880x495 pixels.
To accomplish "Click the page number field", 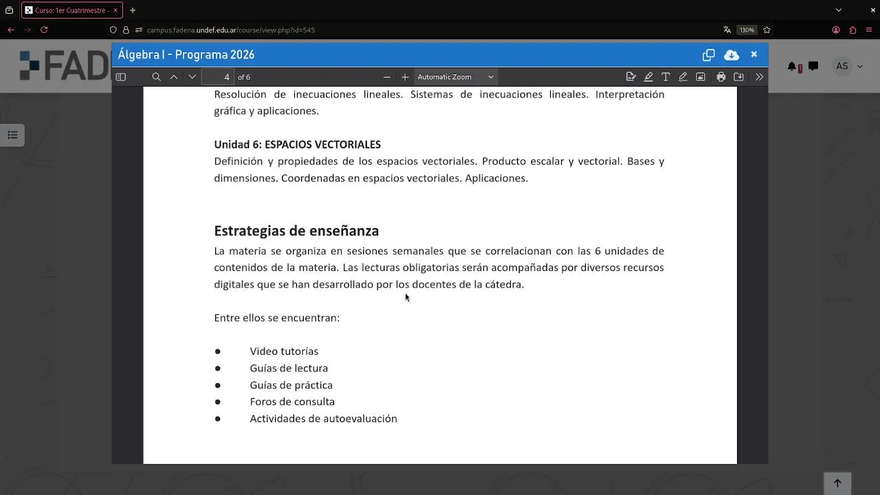I will [219, 77].
